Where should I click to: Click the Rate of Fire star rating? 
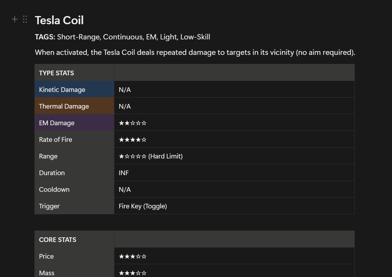tap(133, 140)
